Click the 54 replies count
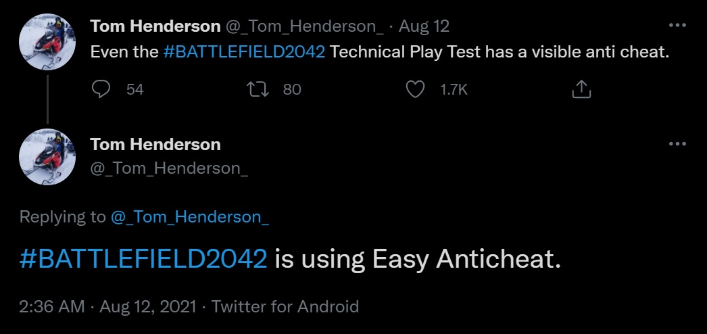The width and height of the screenshot is (707, 334). point(135,89)
